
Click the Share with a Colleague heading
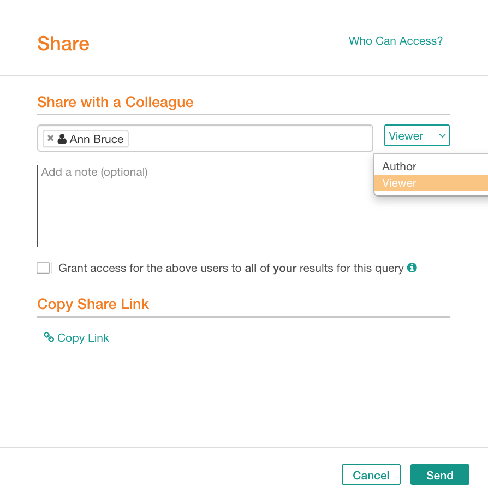pos(115,102)
